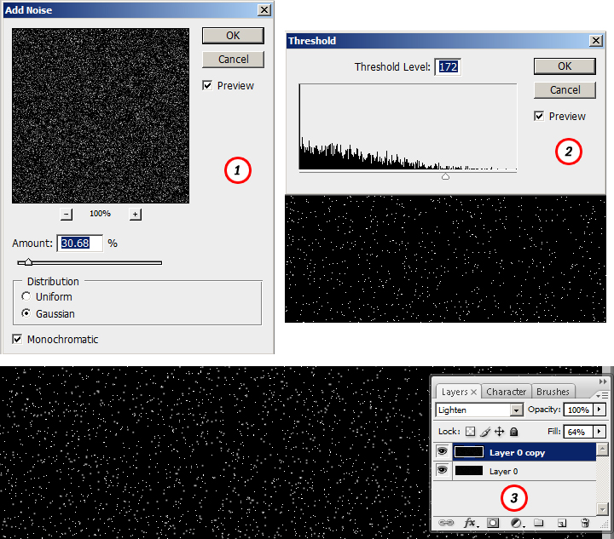Click the Fill value field
Screen dimensions: 614x539
point(578,432)
